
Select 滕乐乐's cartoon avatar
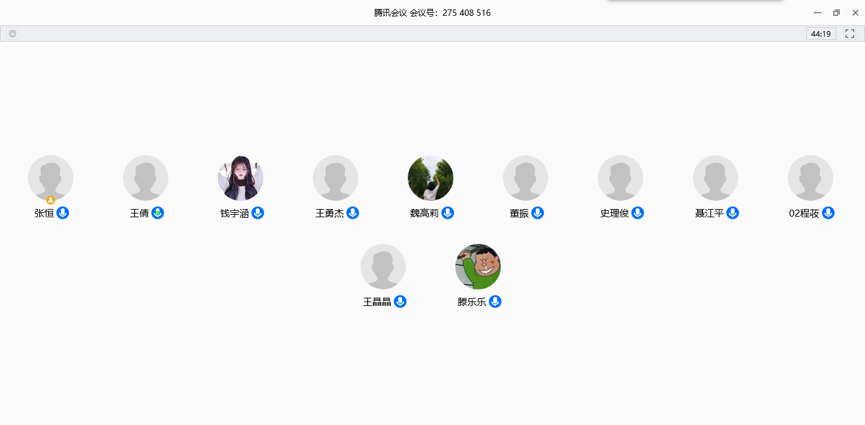[x=478, y=267]
